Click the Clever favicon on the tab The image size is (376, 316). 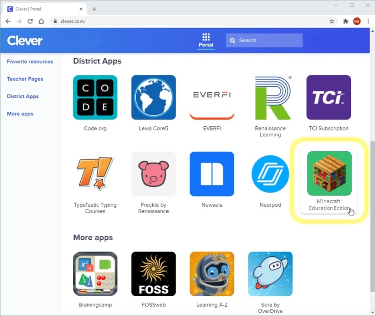10,9
